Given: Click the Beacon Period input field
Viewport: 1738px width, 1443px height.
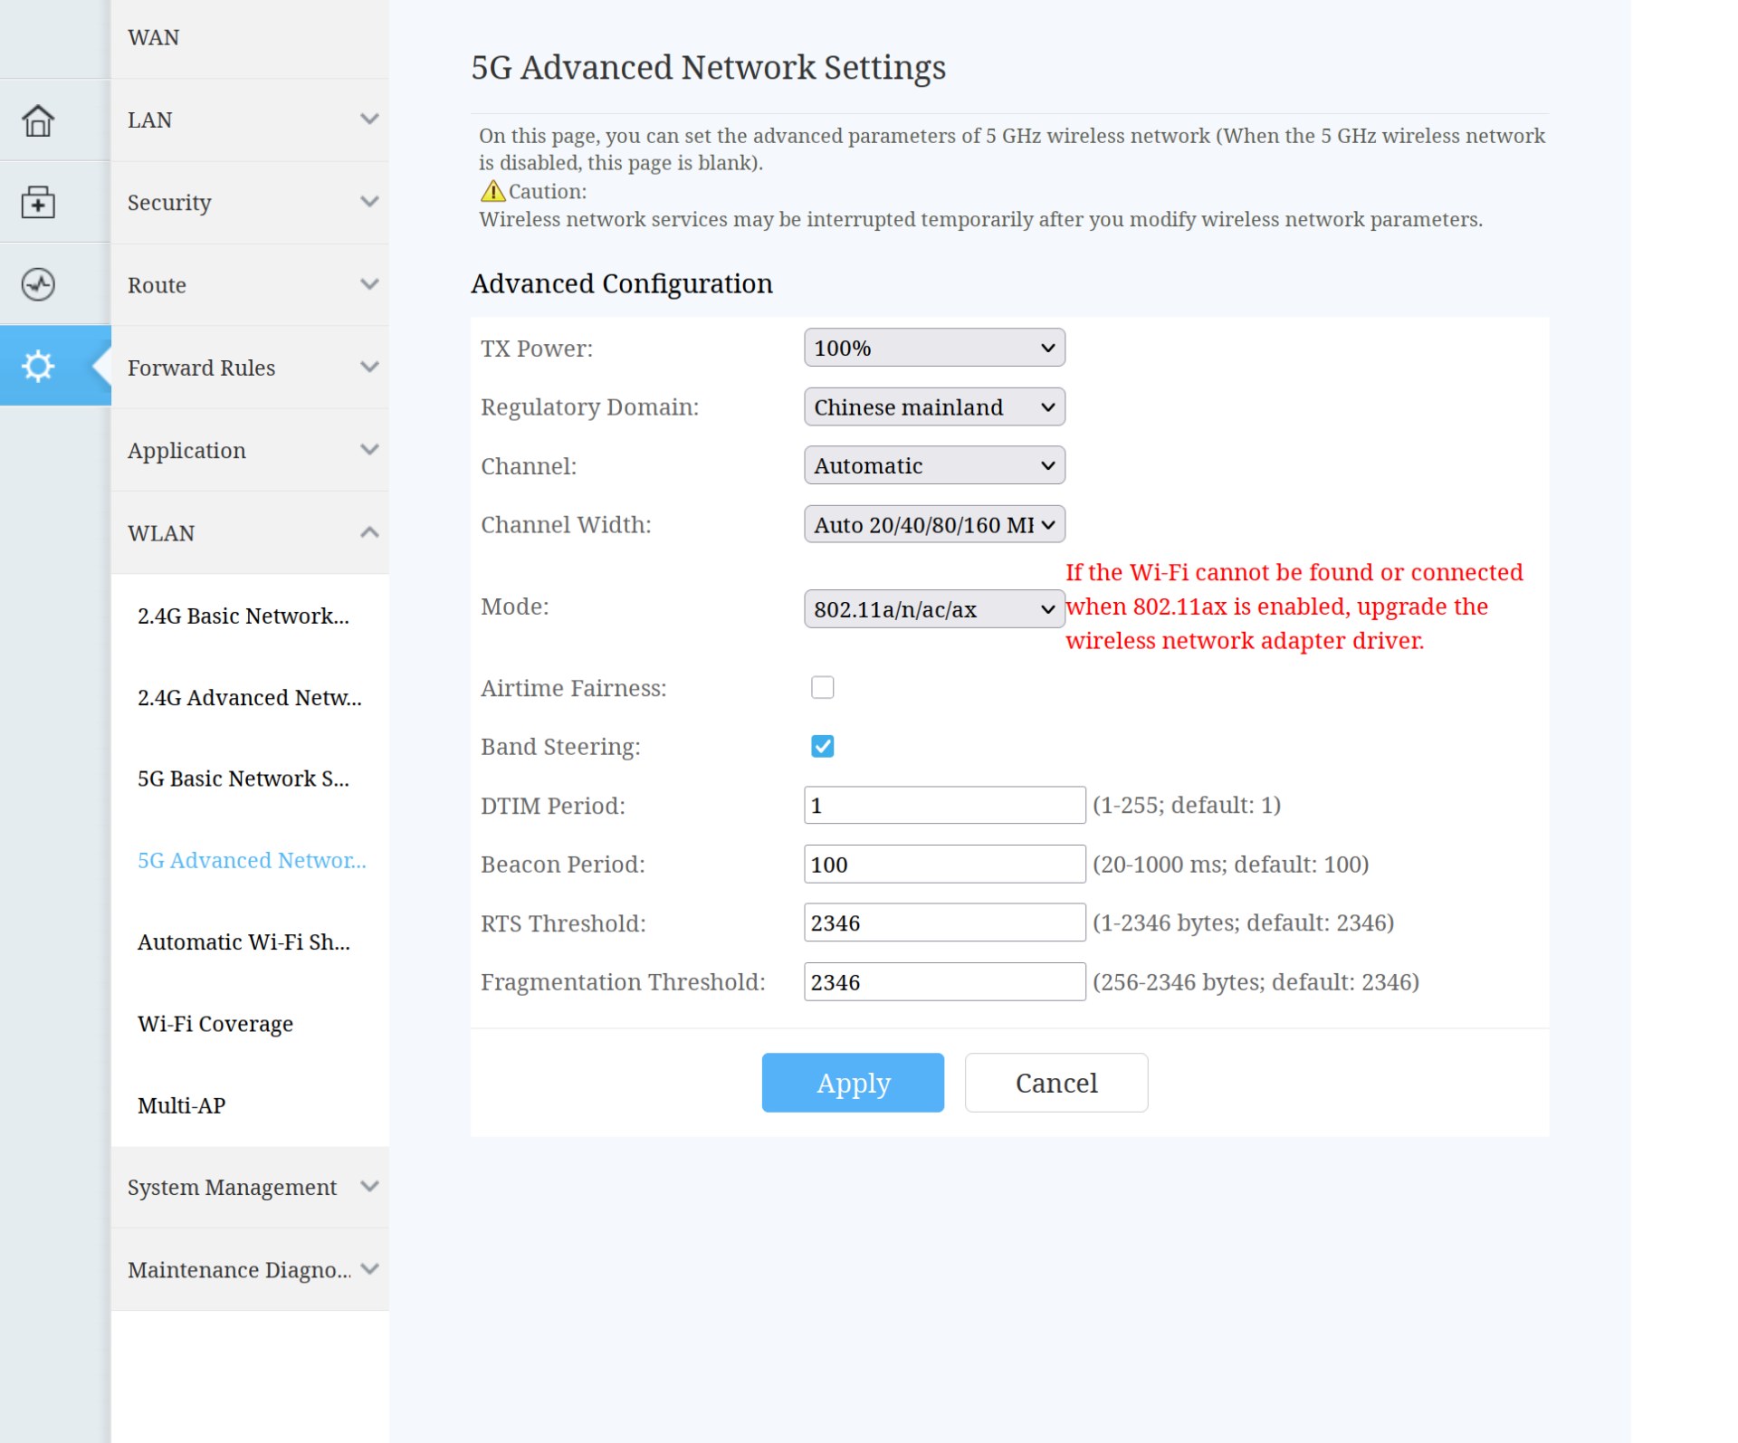Looking at the screenshot, I should click(943, 865).
